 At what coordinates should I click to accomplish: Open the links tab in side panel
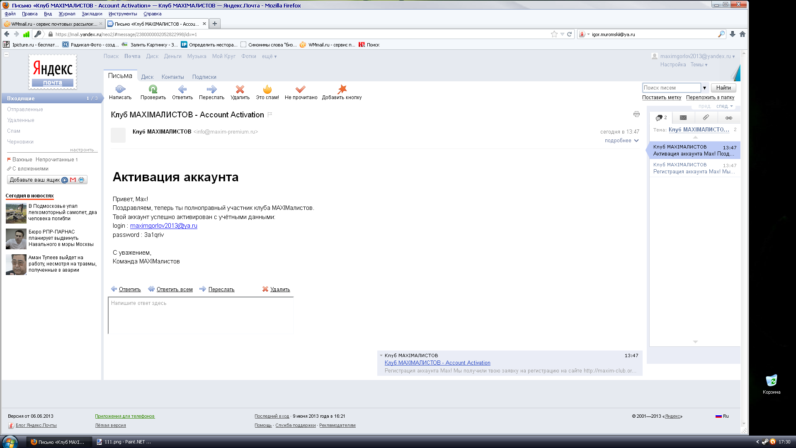pos(728,118)
